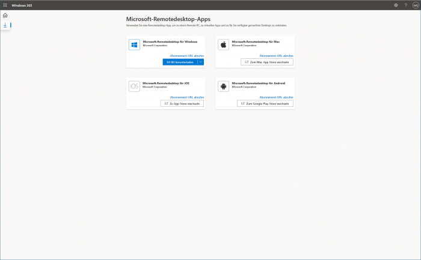Get subscription URL for Mac app
The image size is (421, 260).
click(x=276, y=56)
